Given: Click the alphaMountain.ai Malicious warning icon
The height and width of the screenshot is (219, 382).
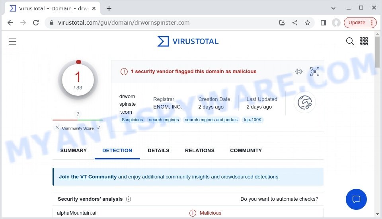Looking at the screenshot, I should [x=193, y=213].
